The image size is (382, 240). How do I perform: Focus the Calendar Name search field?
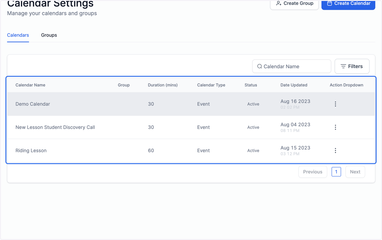292,67
